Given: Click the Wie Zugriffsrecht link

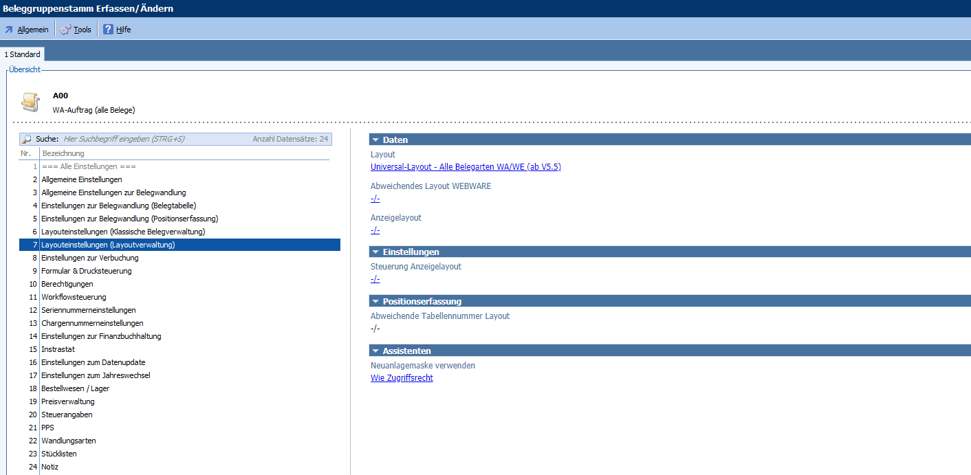Looking at the screenshot, I should tap(402, 378).
